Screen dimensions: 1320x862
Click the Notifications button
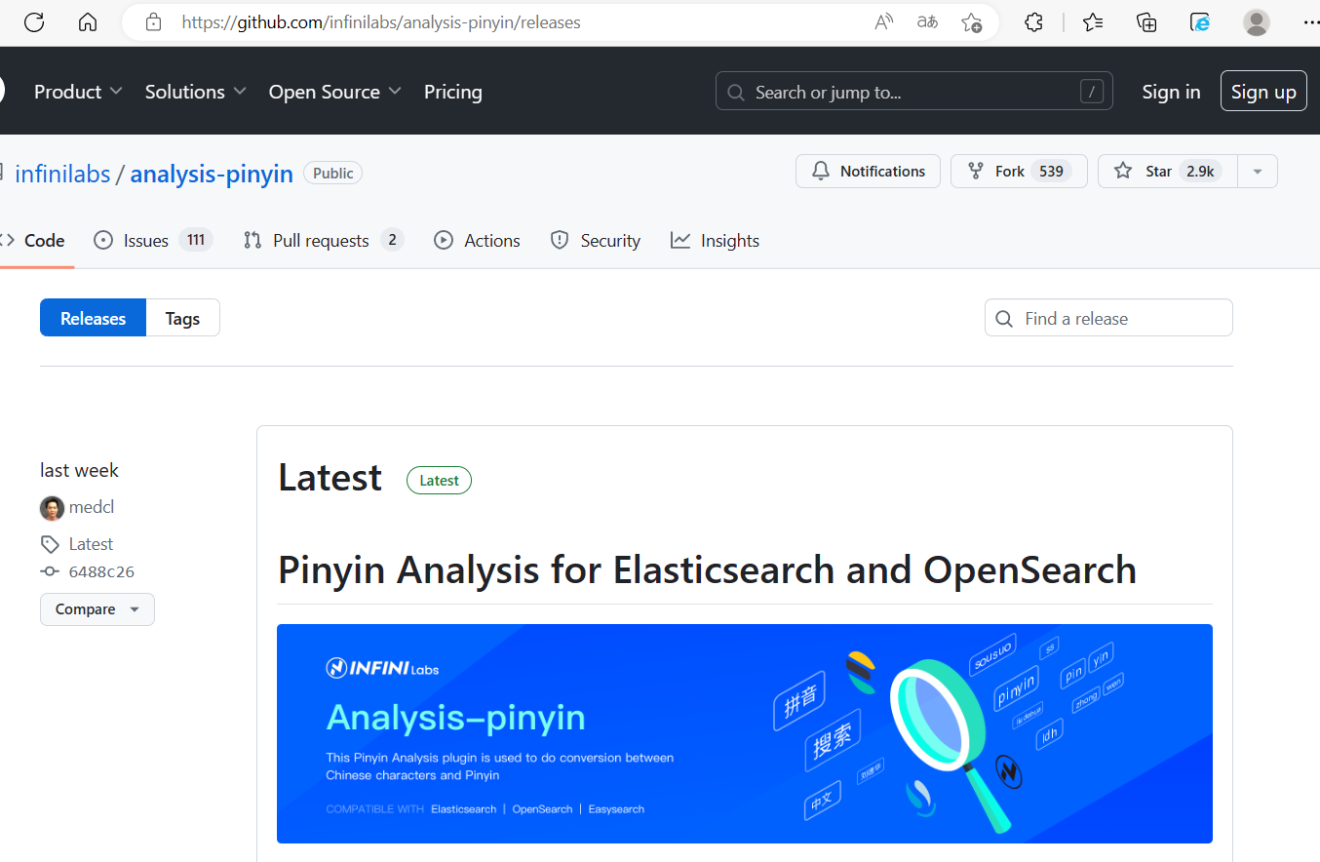[x=868, y=171]
